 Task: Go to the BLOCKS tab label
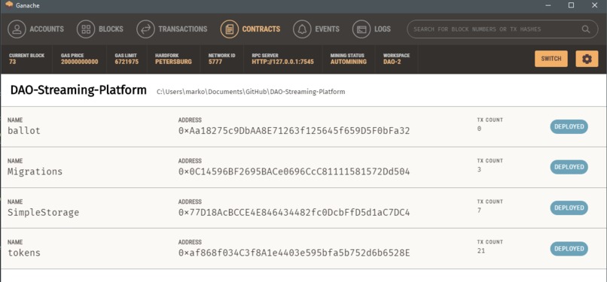111,29
